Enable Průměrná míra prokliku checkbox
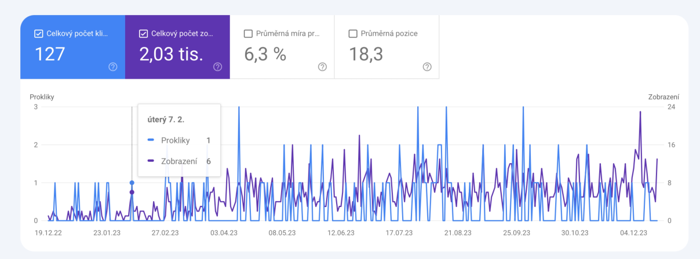 coord(248,34)
